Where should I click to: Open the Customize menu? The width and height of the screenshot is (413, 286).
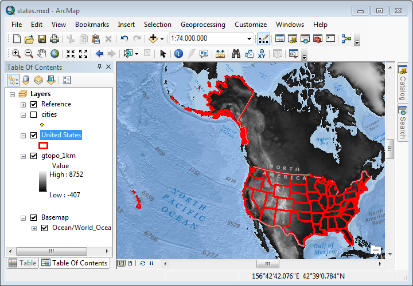[x=251, y=25]
